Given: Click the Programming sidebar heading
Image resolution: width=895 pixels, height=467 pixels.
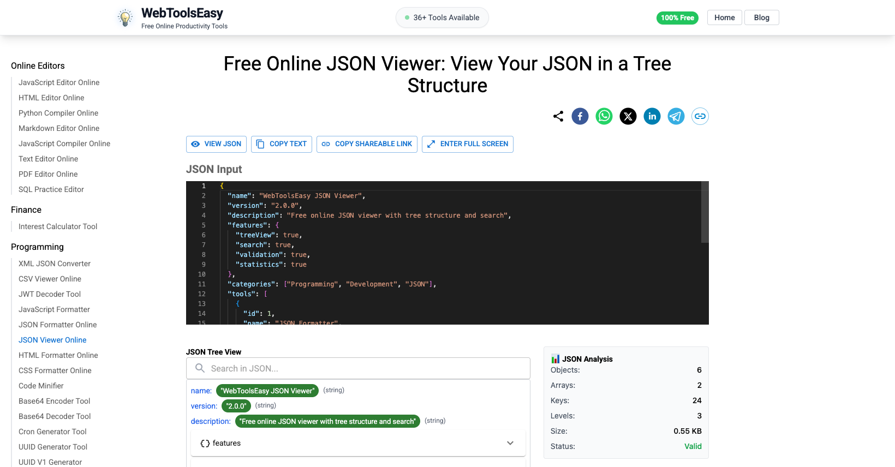Looking at the screenshot, I should tap(37, 247).
